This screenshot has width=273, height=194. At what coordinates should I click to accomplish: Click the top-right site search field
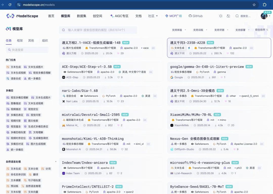(245, 16)
